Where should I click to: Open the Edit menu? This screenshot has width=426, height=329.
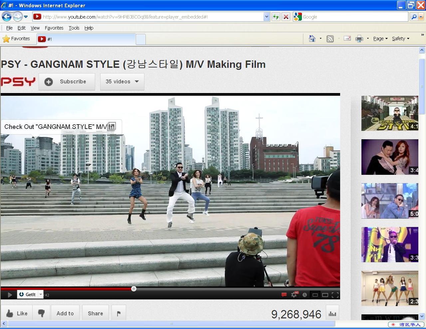tap(22, 28)
